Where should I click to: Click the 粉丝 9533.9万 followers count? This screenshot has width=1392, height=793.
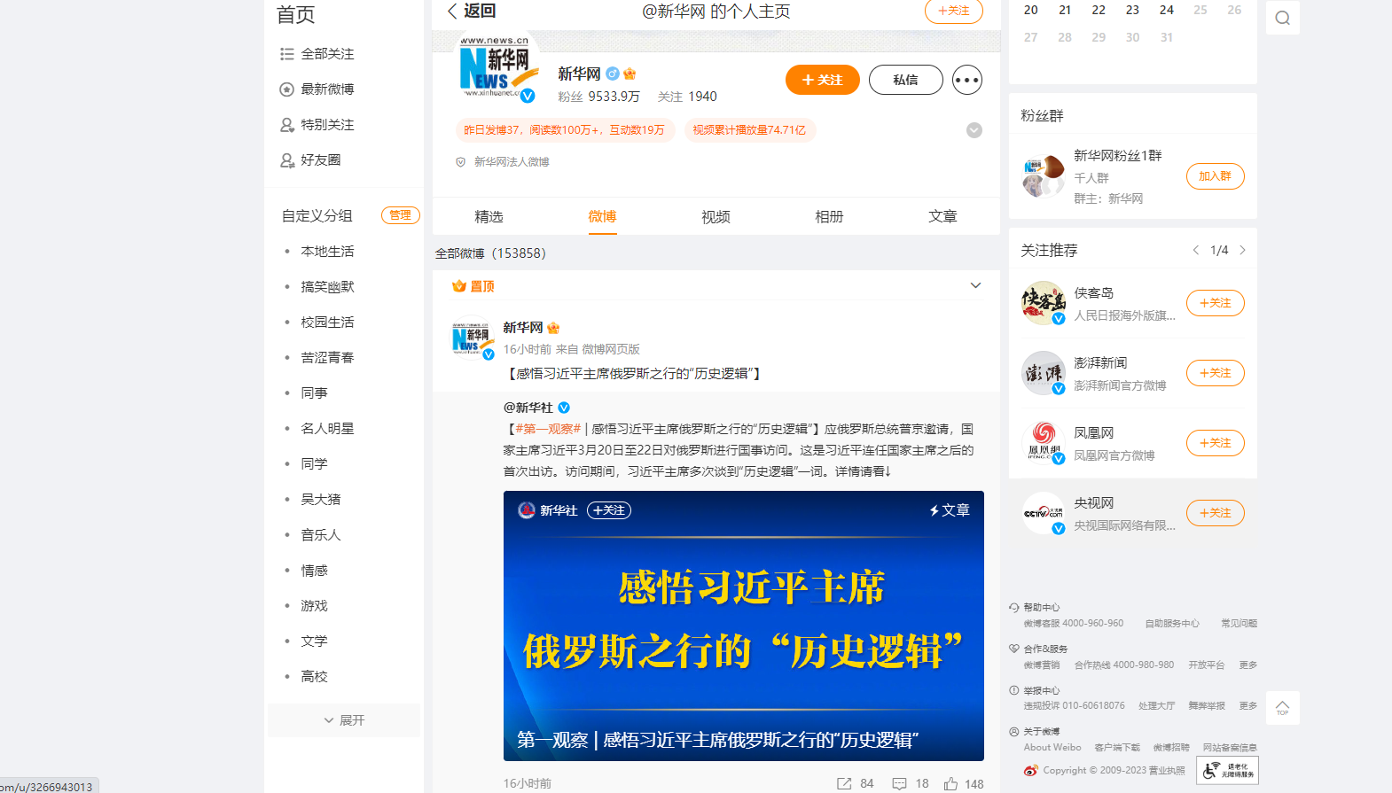click(x=598, y=97)
